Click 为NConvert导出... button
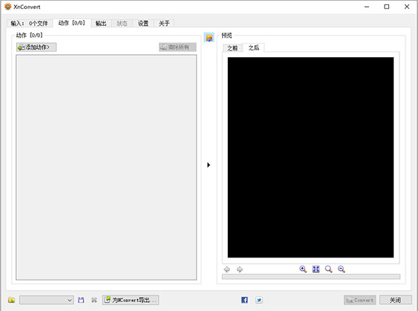The image size is (418, 311). [x=131, y=300]
